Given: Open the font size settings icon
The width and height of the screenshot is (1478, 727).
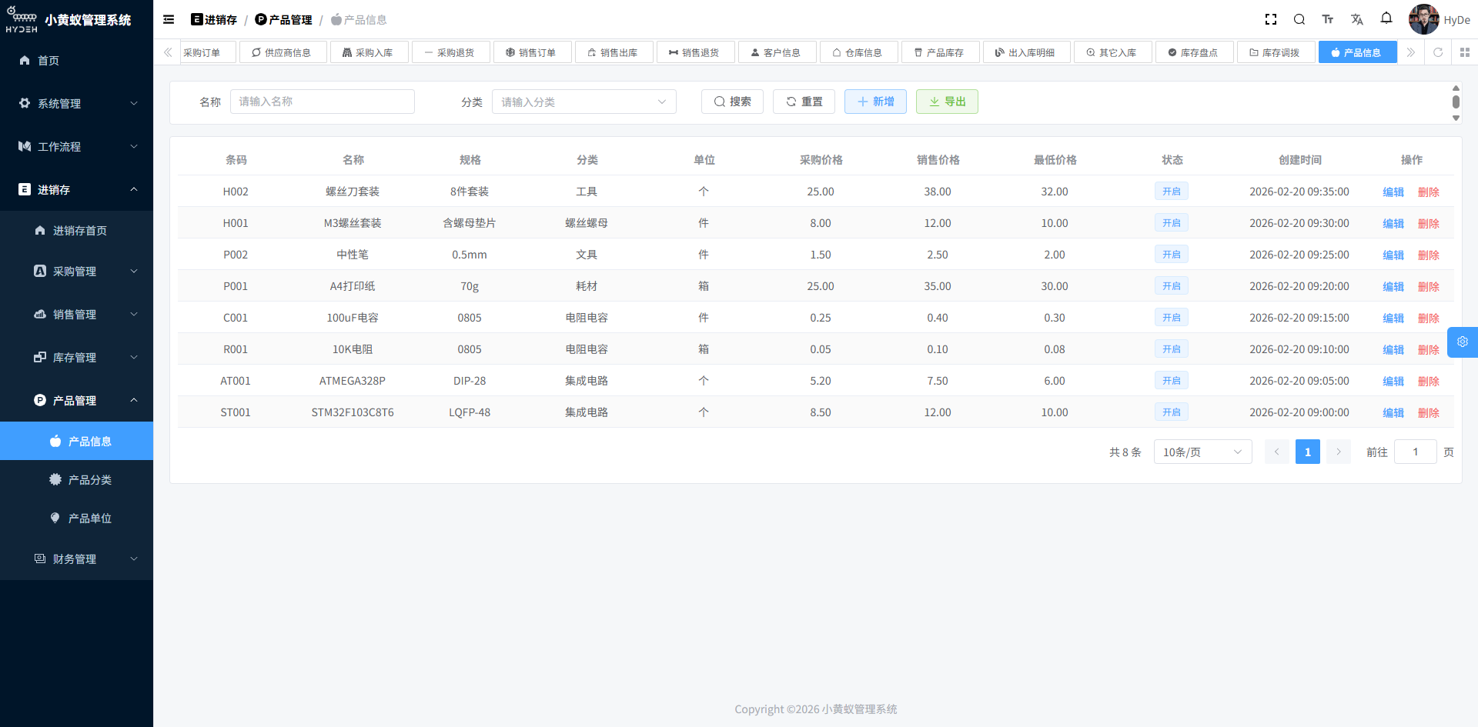Looking at the screenshot, I should pyautogui.click(x=1328, y=19).
